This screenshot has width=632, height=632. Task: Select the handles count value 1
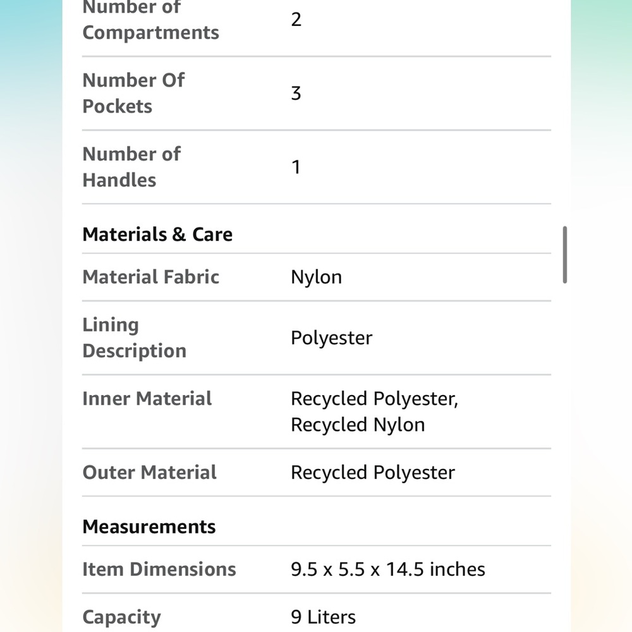coord(296,167)
